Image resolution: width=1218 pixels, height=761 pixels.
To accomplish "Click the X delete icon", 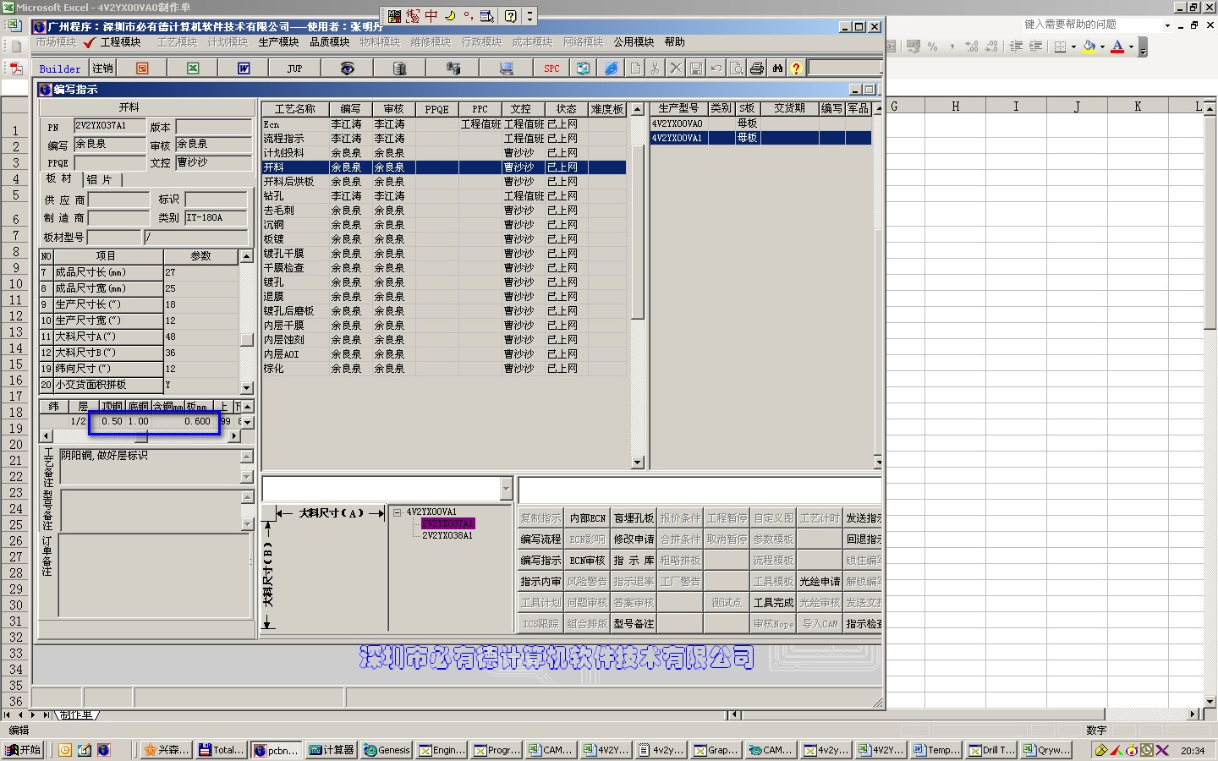I will pos(676,68).
